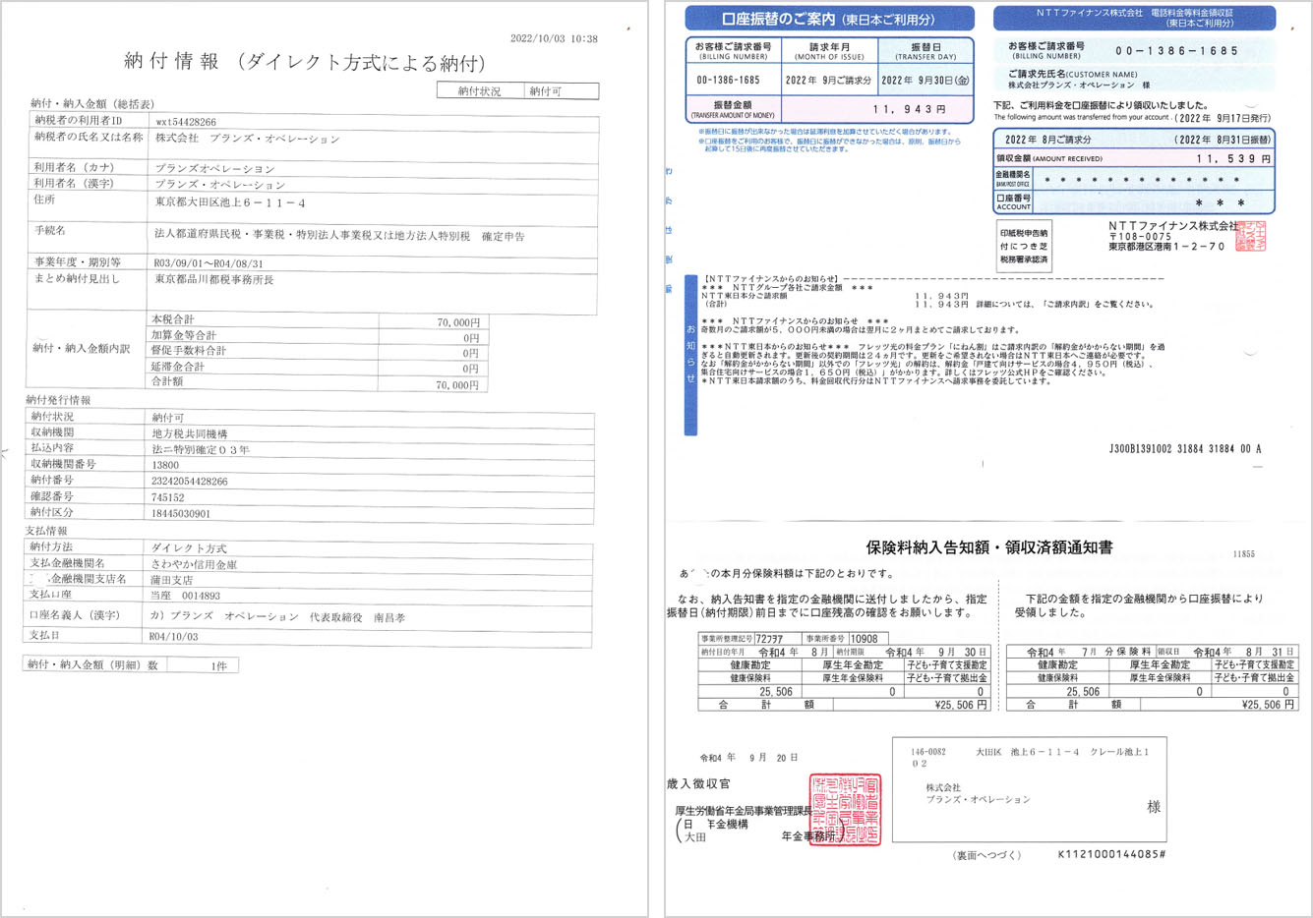1313x918 pixels.
Task: Click the 納付方法 value ダイレクト方式
Action: [x=188, y=547]
